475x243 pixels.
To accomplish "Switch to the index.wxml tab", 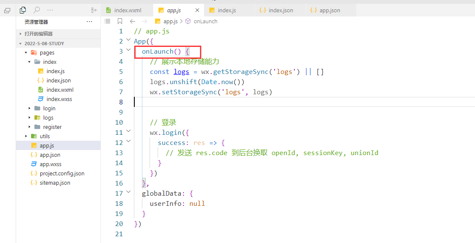I will coord(128,10).
